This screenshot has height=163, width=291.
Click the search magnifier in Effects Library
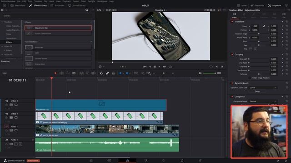[x=87, y=10]
